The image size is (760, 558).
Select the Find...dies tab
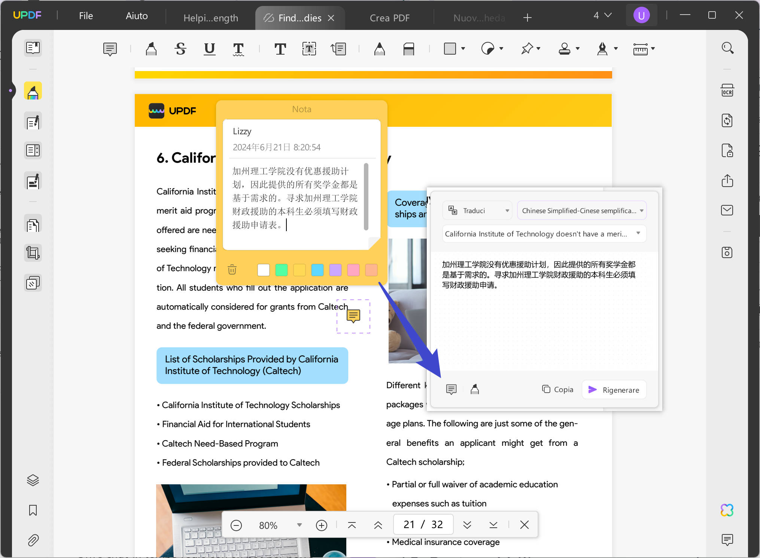[x=300, y=18]
